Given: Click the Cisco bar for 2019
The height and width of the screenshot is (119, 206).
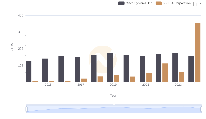Looking at the screenshot, I should 110,68.
